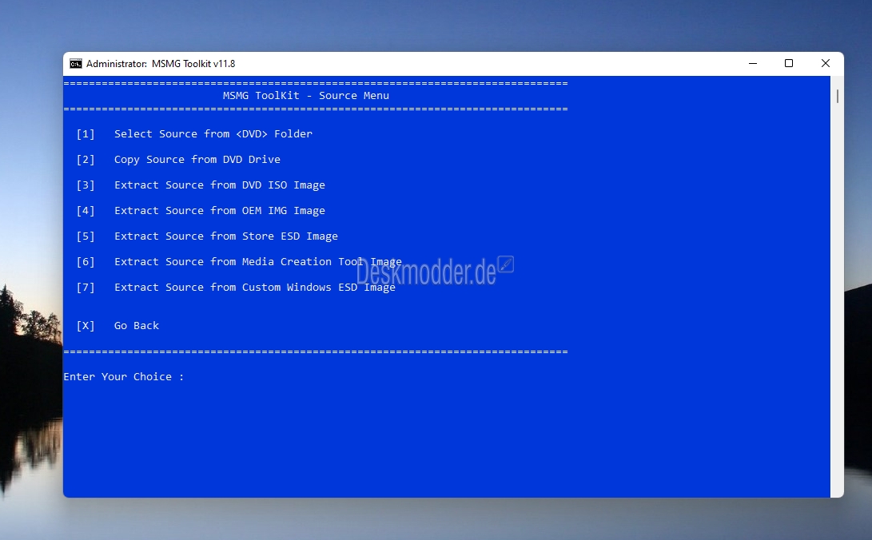Click 'Extract Source from DVD ISO Image' line
Image resolution: width=872 pixels, height=540 pixels.
click(220, 185)
